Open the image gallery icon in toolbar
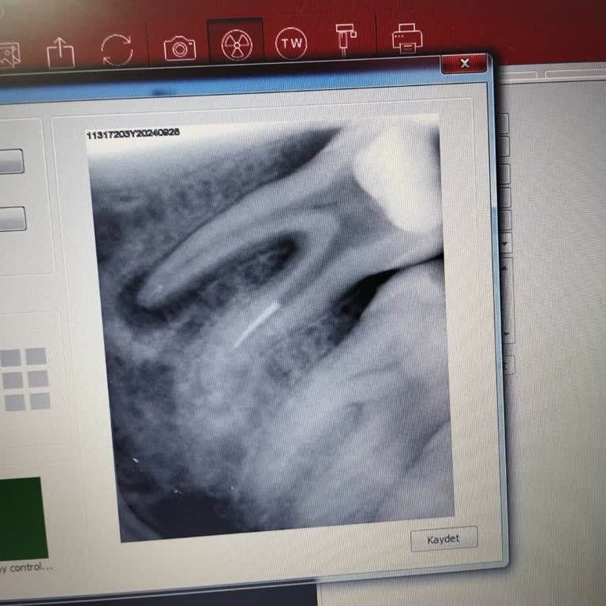 (9, 54)
